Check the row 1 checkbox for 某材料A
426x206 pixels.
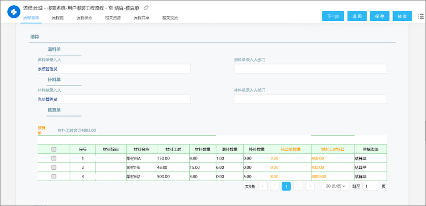[x=54, y=158]
